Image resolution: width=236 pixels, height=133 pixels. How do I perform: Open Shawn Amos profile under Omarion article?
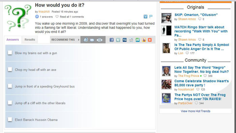(187, 19)
